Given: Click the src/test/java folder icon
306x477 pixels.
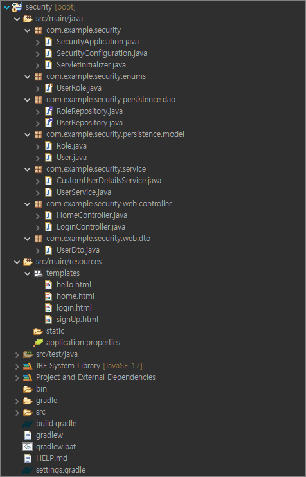Looking at the screenshot, I should (x=28, y=354).
